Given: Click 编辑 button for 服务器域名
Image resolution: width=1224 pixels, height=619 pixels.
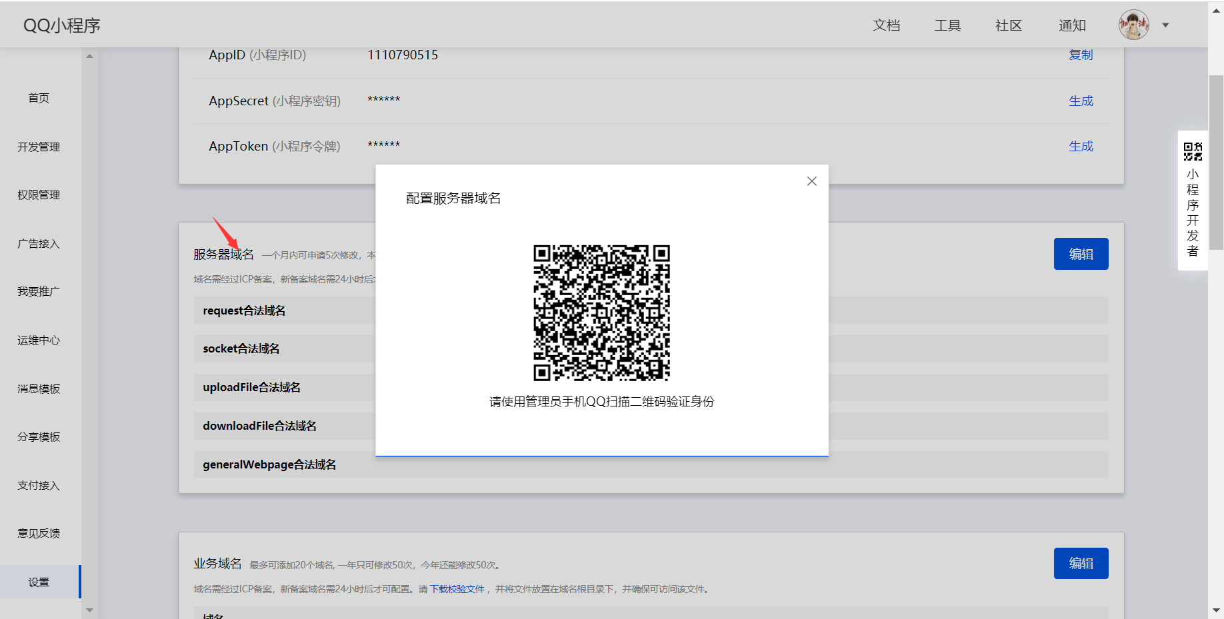Looking at the screenshot, I should pyautogui.click(x=1081, y=254).
